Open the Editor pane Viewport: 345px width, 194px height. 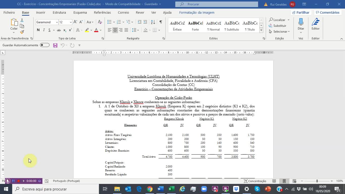click(x=315, y=24)
